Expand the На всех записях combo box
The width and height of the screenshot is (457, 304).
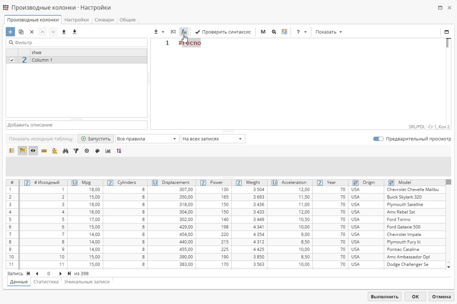(213, 139)
